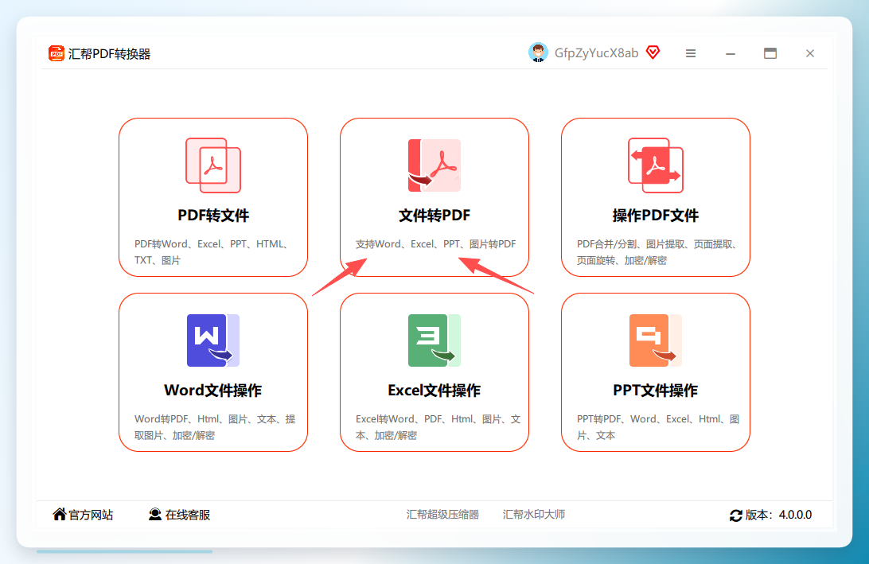Viewport: 869px width, 564px height.
Task: Select the PDF转文件 title
Action: 213,215
